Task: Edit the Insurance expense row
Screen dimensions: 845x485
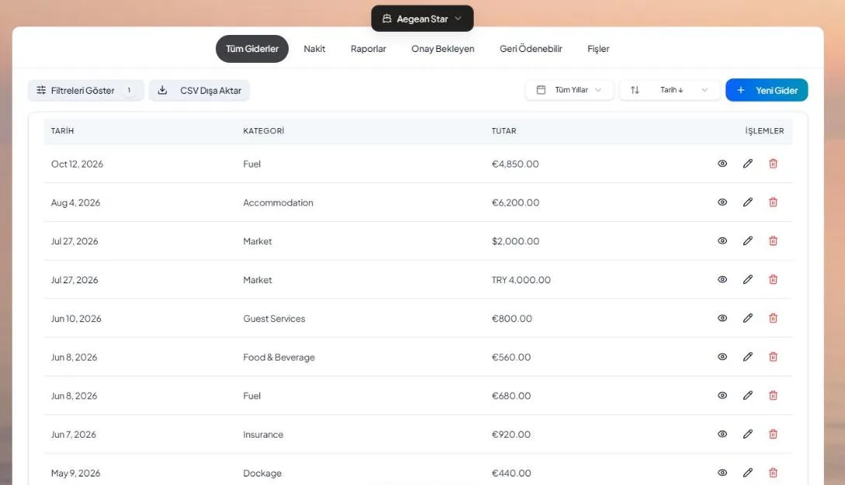Action: (747, 435)
